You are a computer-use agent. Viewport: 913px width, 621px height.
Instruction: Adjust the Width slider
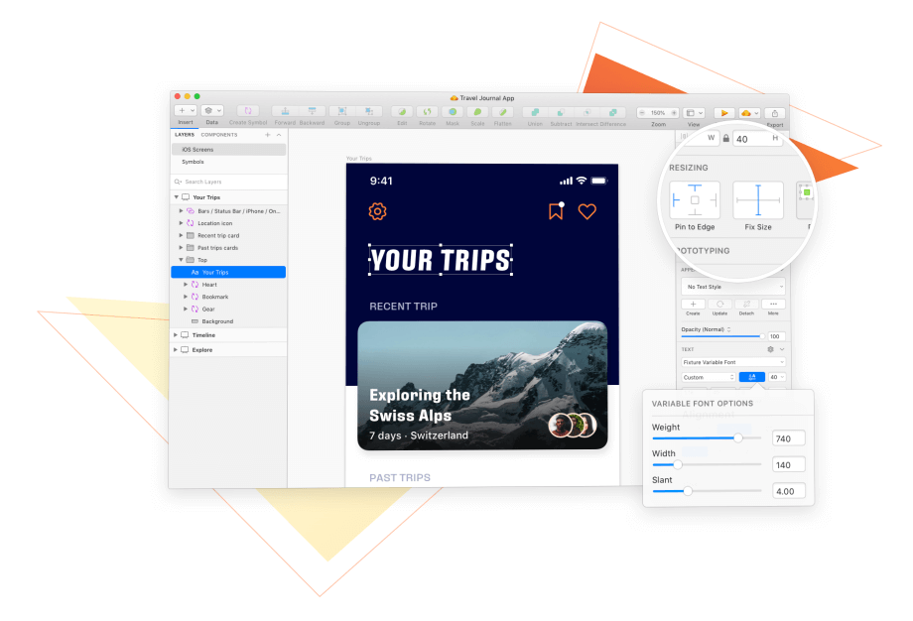coord(678,464)
